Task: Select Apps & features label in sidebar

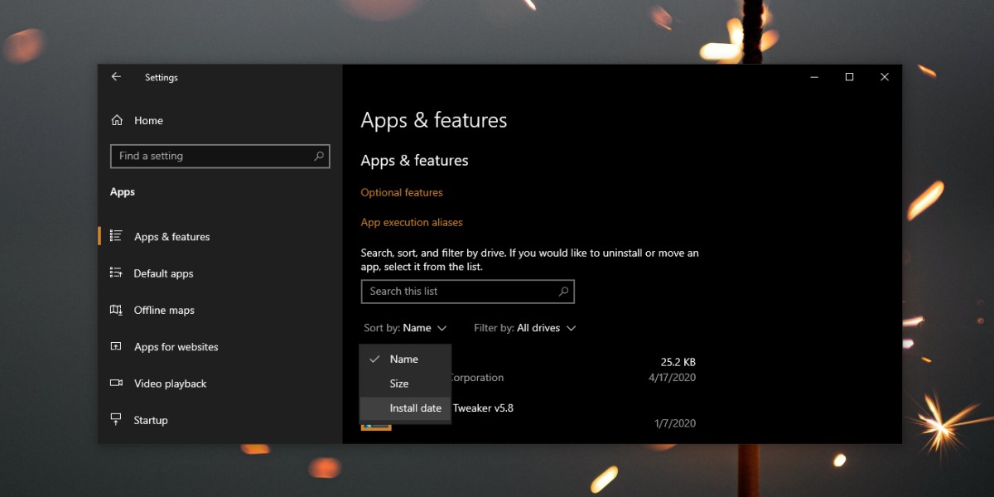Action: click(172, 237)
